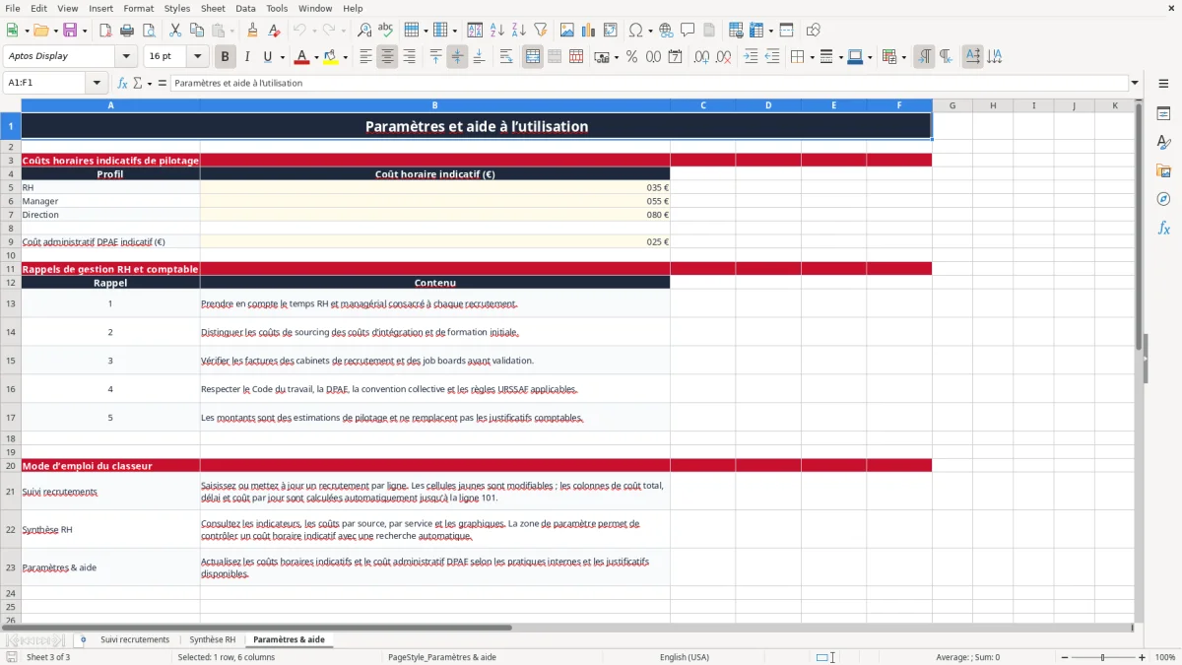Click column B header
This screenshot has width=1182, height=665.
coord(434,105)
